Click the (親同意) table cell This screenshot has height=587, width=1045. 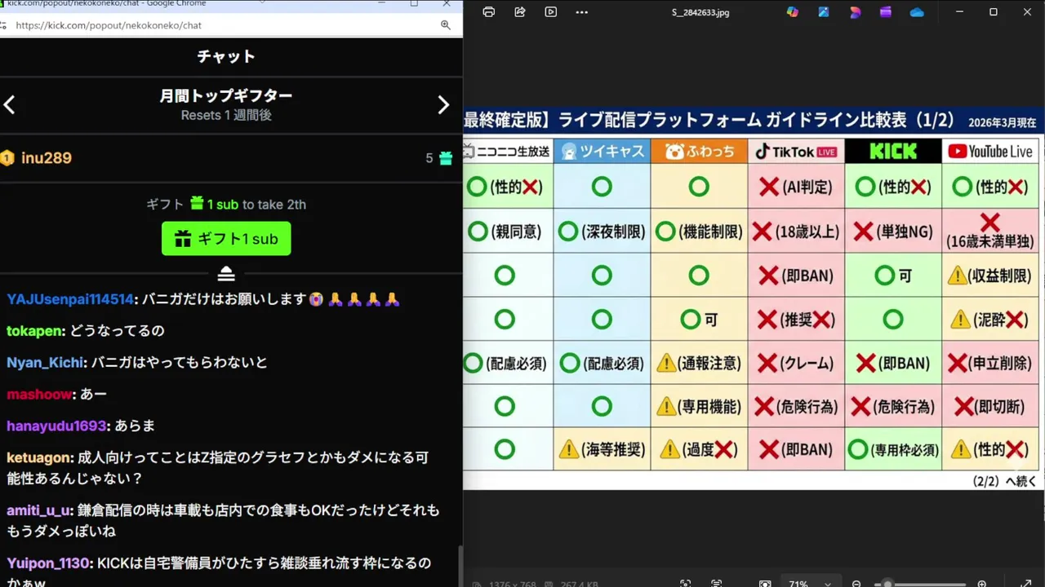point(508,232)
